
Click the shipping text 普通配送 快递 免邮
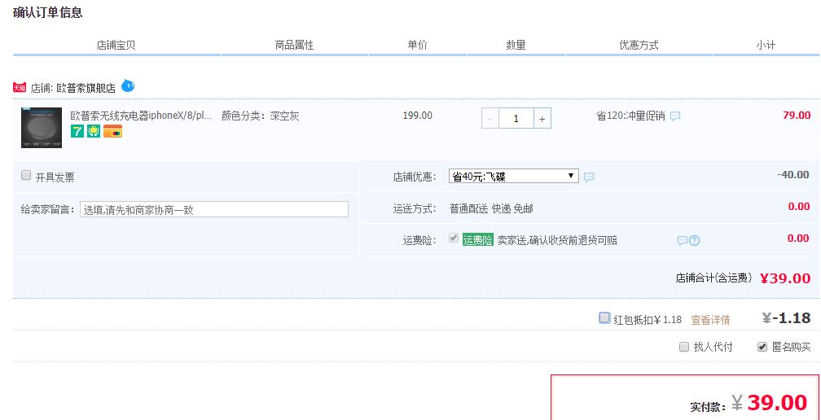(491, 208)
